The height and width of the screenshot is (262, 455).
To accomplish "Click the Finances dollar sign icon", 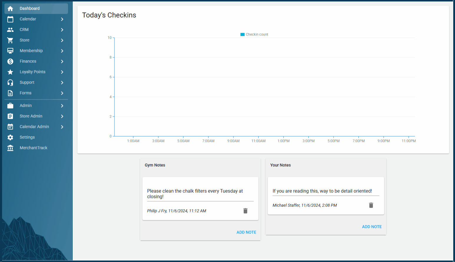I will [x=10, y=61].
